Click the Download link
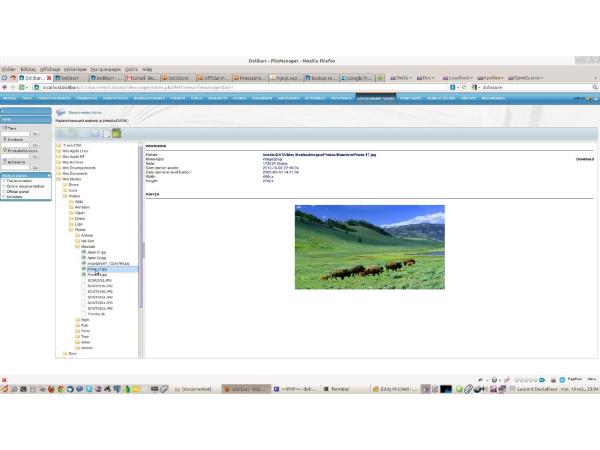 (585, 159)
